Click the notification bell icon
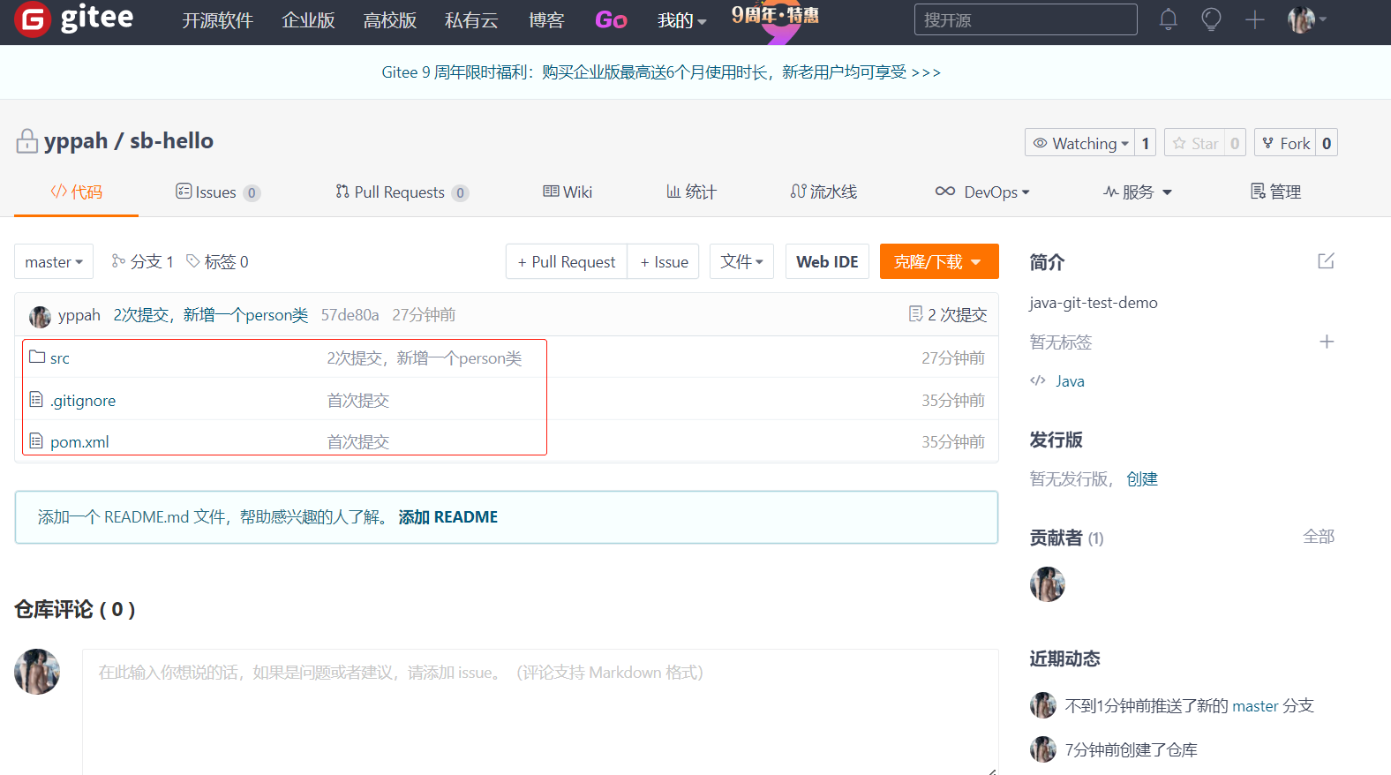 [1168, 19]
